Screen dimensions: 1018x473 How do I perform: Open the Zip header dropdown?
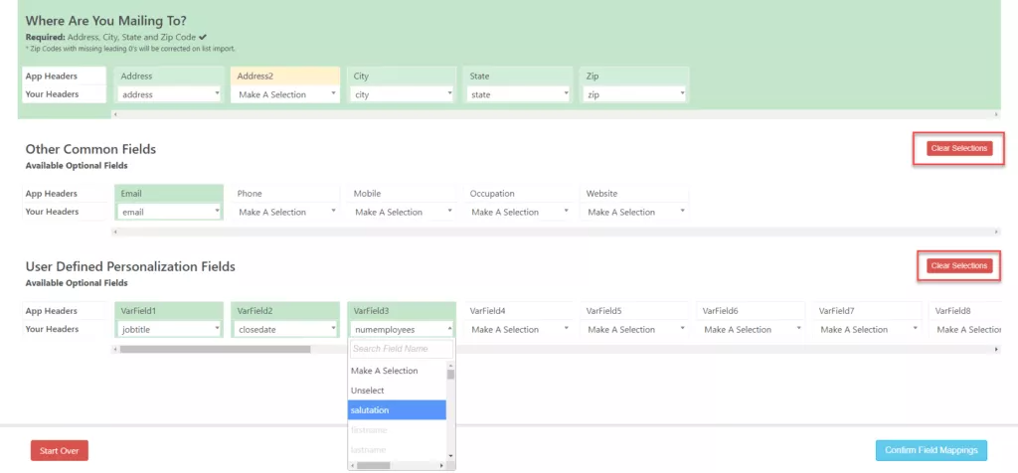(x=634, y=94)
